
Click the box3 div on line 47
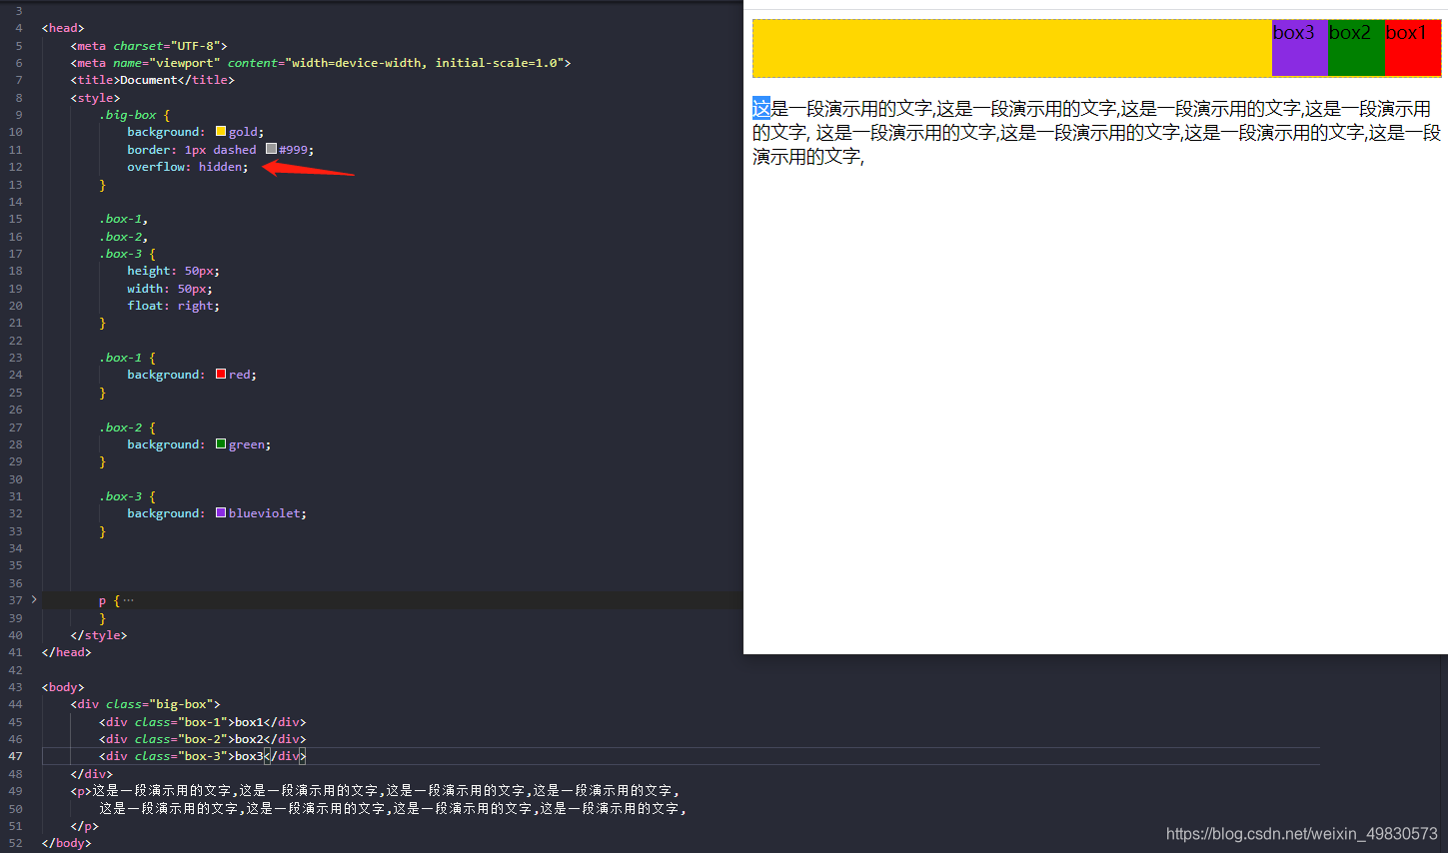coord(203,756)
